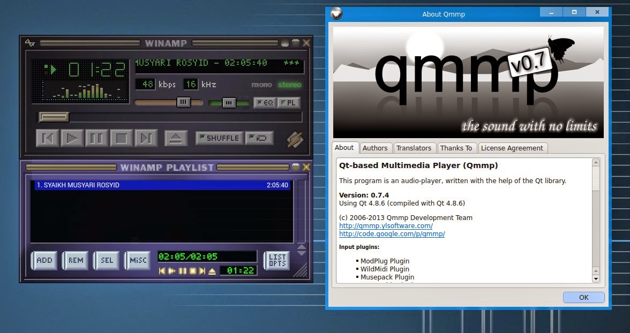Click Winamp main window minimize icon
The height and width of the screenshot is (333, 630).
285,43
